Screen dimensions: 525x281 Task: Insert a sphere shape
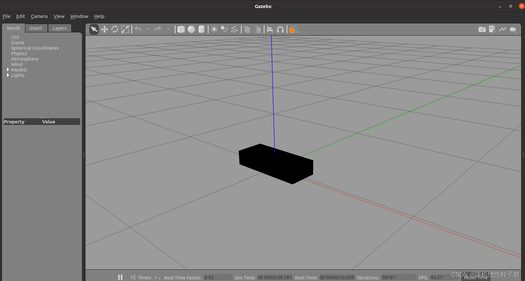[191, 29]
